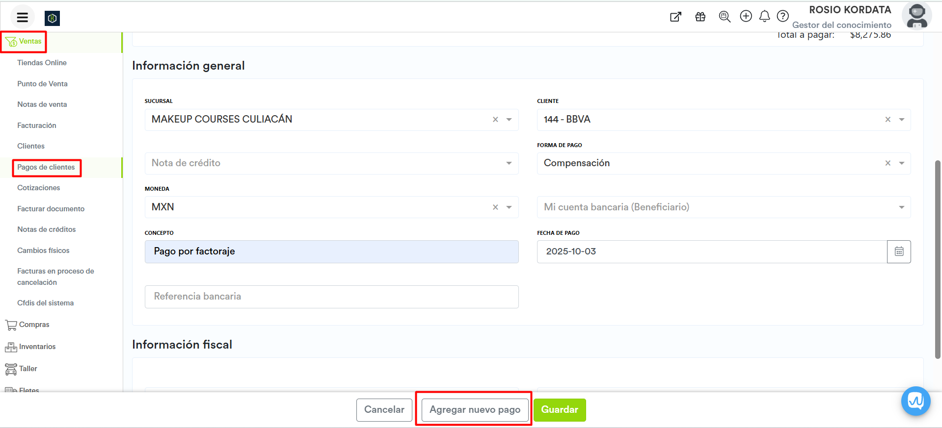Go to Facturación in the sidebar
This screenshot has height=428, width=942.
pyautogui.click(x=37, y=126)
